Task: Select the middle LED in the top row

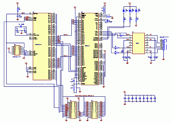Action: 130,11
